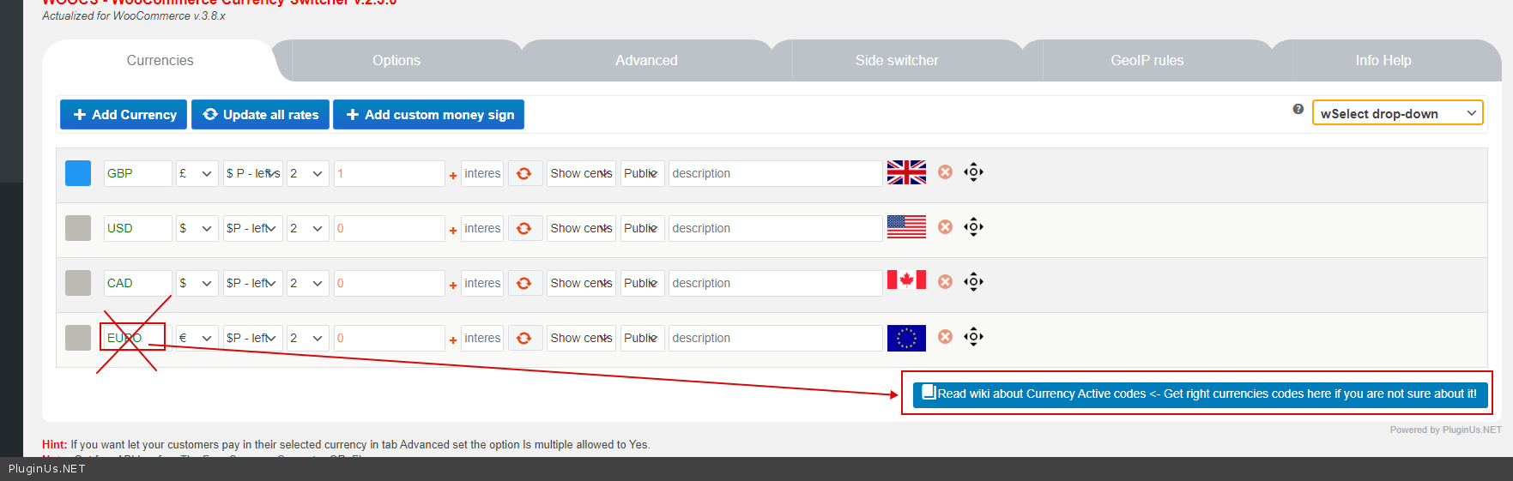Open the wSelect drop-down selector

[x=1397, y=113]
